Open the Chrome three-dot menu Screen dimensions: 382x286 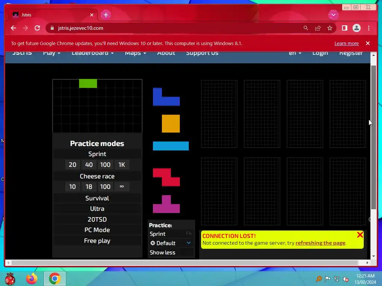[369, 28]
